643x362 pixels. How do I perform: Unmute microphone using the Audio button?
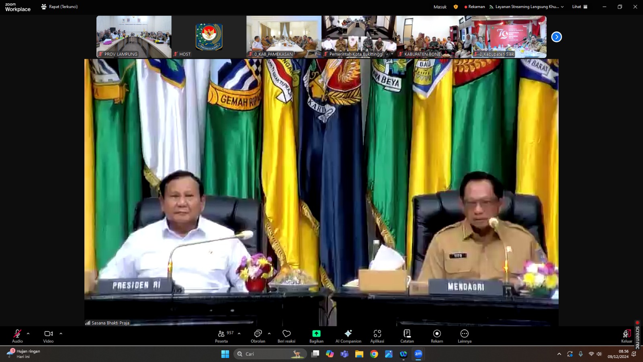(x=17, y=336)
